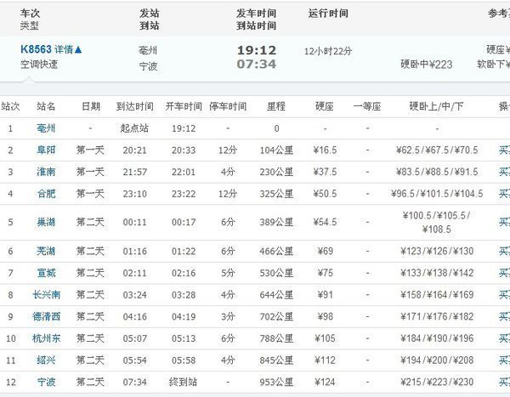
Task: Click the buy link in the 绍兴 row
Action: (504, 360)
